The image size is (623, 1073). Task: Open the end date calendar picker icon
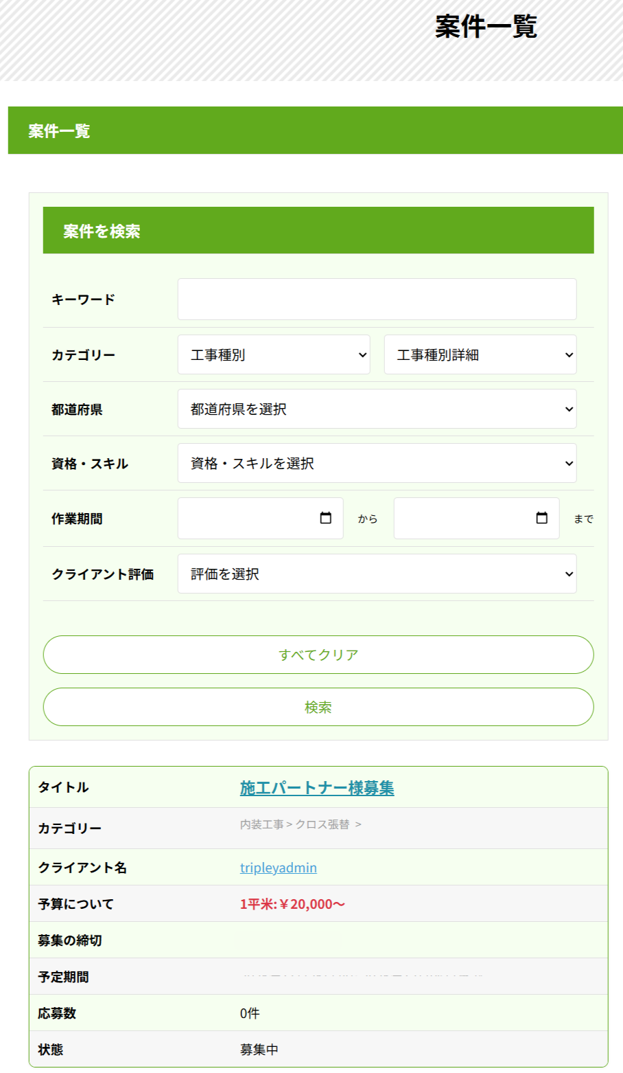(x=542, y=518)
